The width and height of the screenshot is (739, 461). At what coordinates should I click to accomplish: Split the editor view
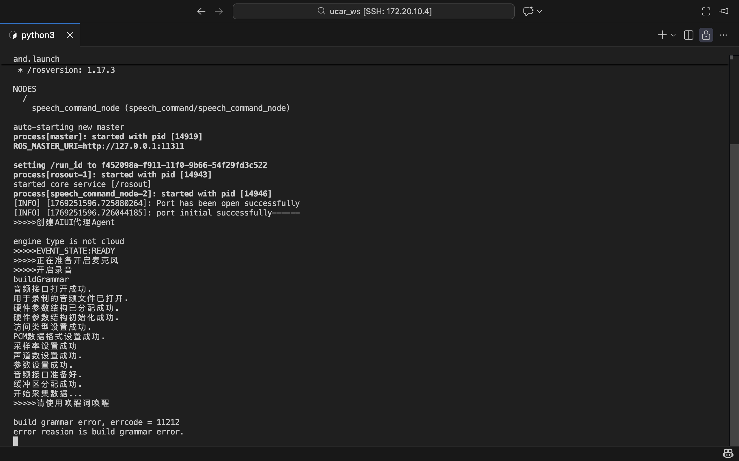pos(688,35)
